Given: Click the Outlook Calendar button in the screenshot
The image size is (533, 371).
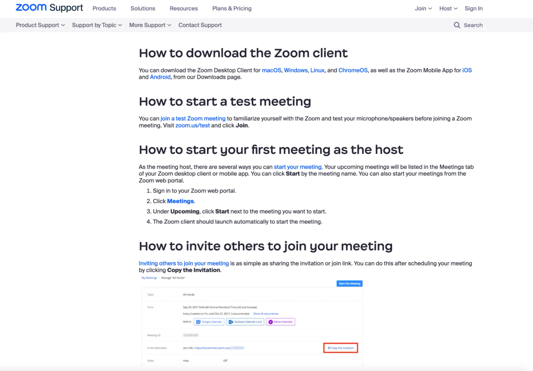Looking at the screenshot, I should pos(245,322).
